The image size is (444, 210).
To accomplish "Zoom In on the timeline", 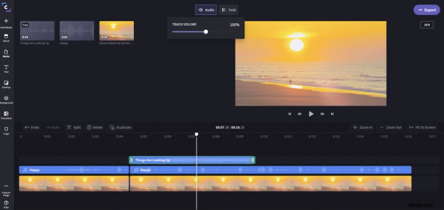I will click(362, 127).
